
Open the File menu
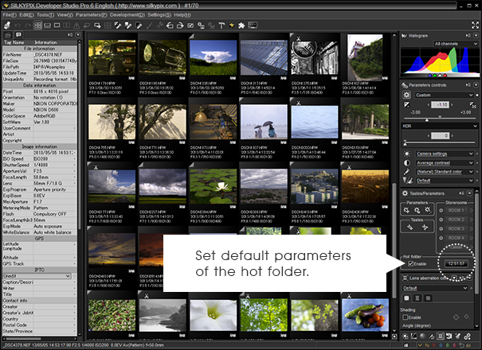coord(9,15)
